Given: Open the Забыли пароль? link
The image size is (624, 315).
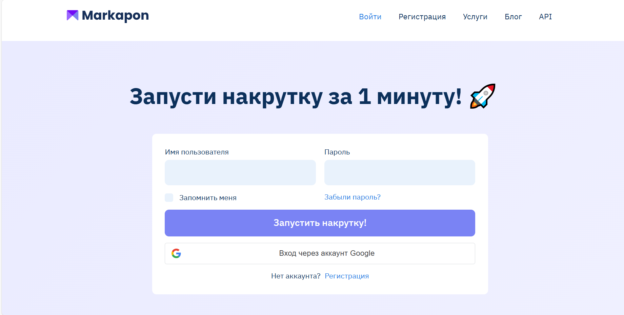Looking at the screenshot, I should tap(352, 197).
